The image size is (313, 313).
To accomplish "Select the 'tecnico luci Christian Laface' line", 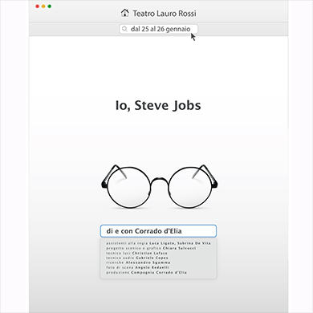I will tap(136, 253).
